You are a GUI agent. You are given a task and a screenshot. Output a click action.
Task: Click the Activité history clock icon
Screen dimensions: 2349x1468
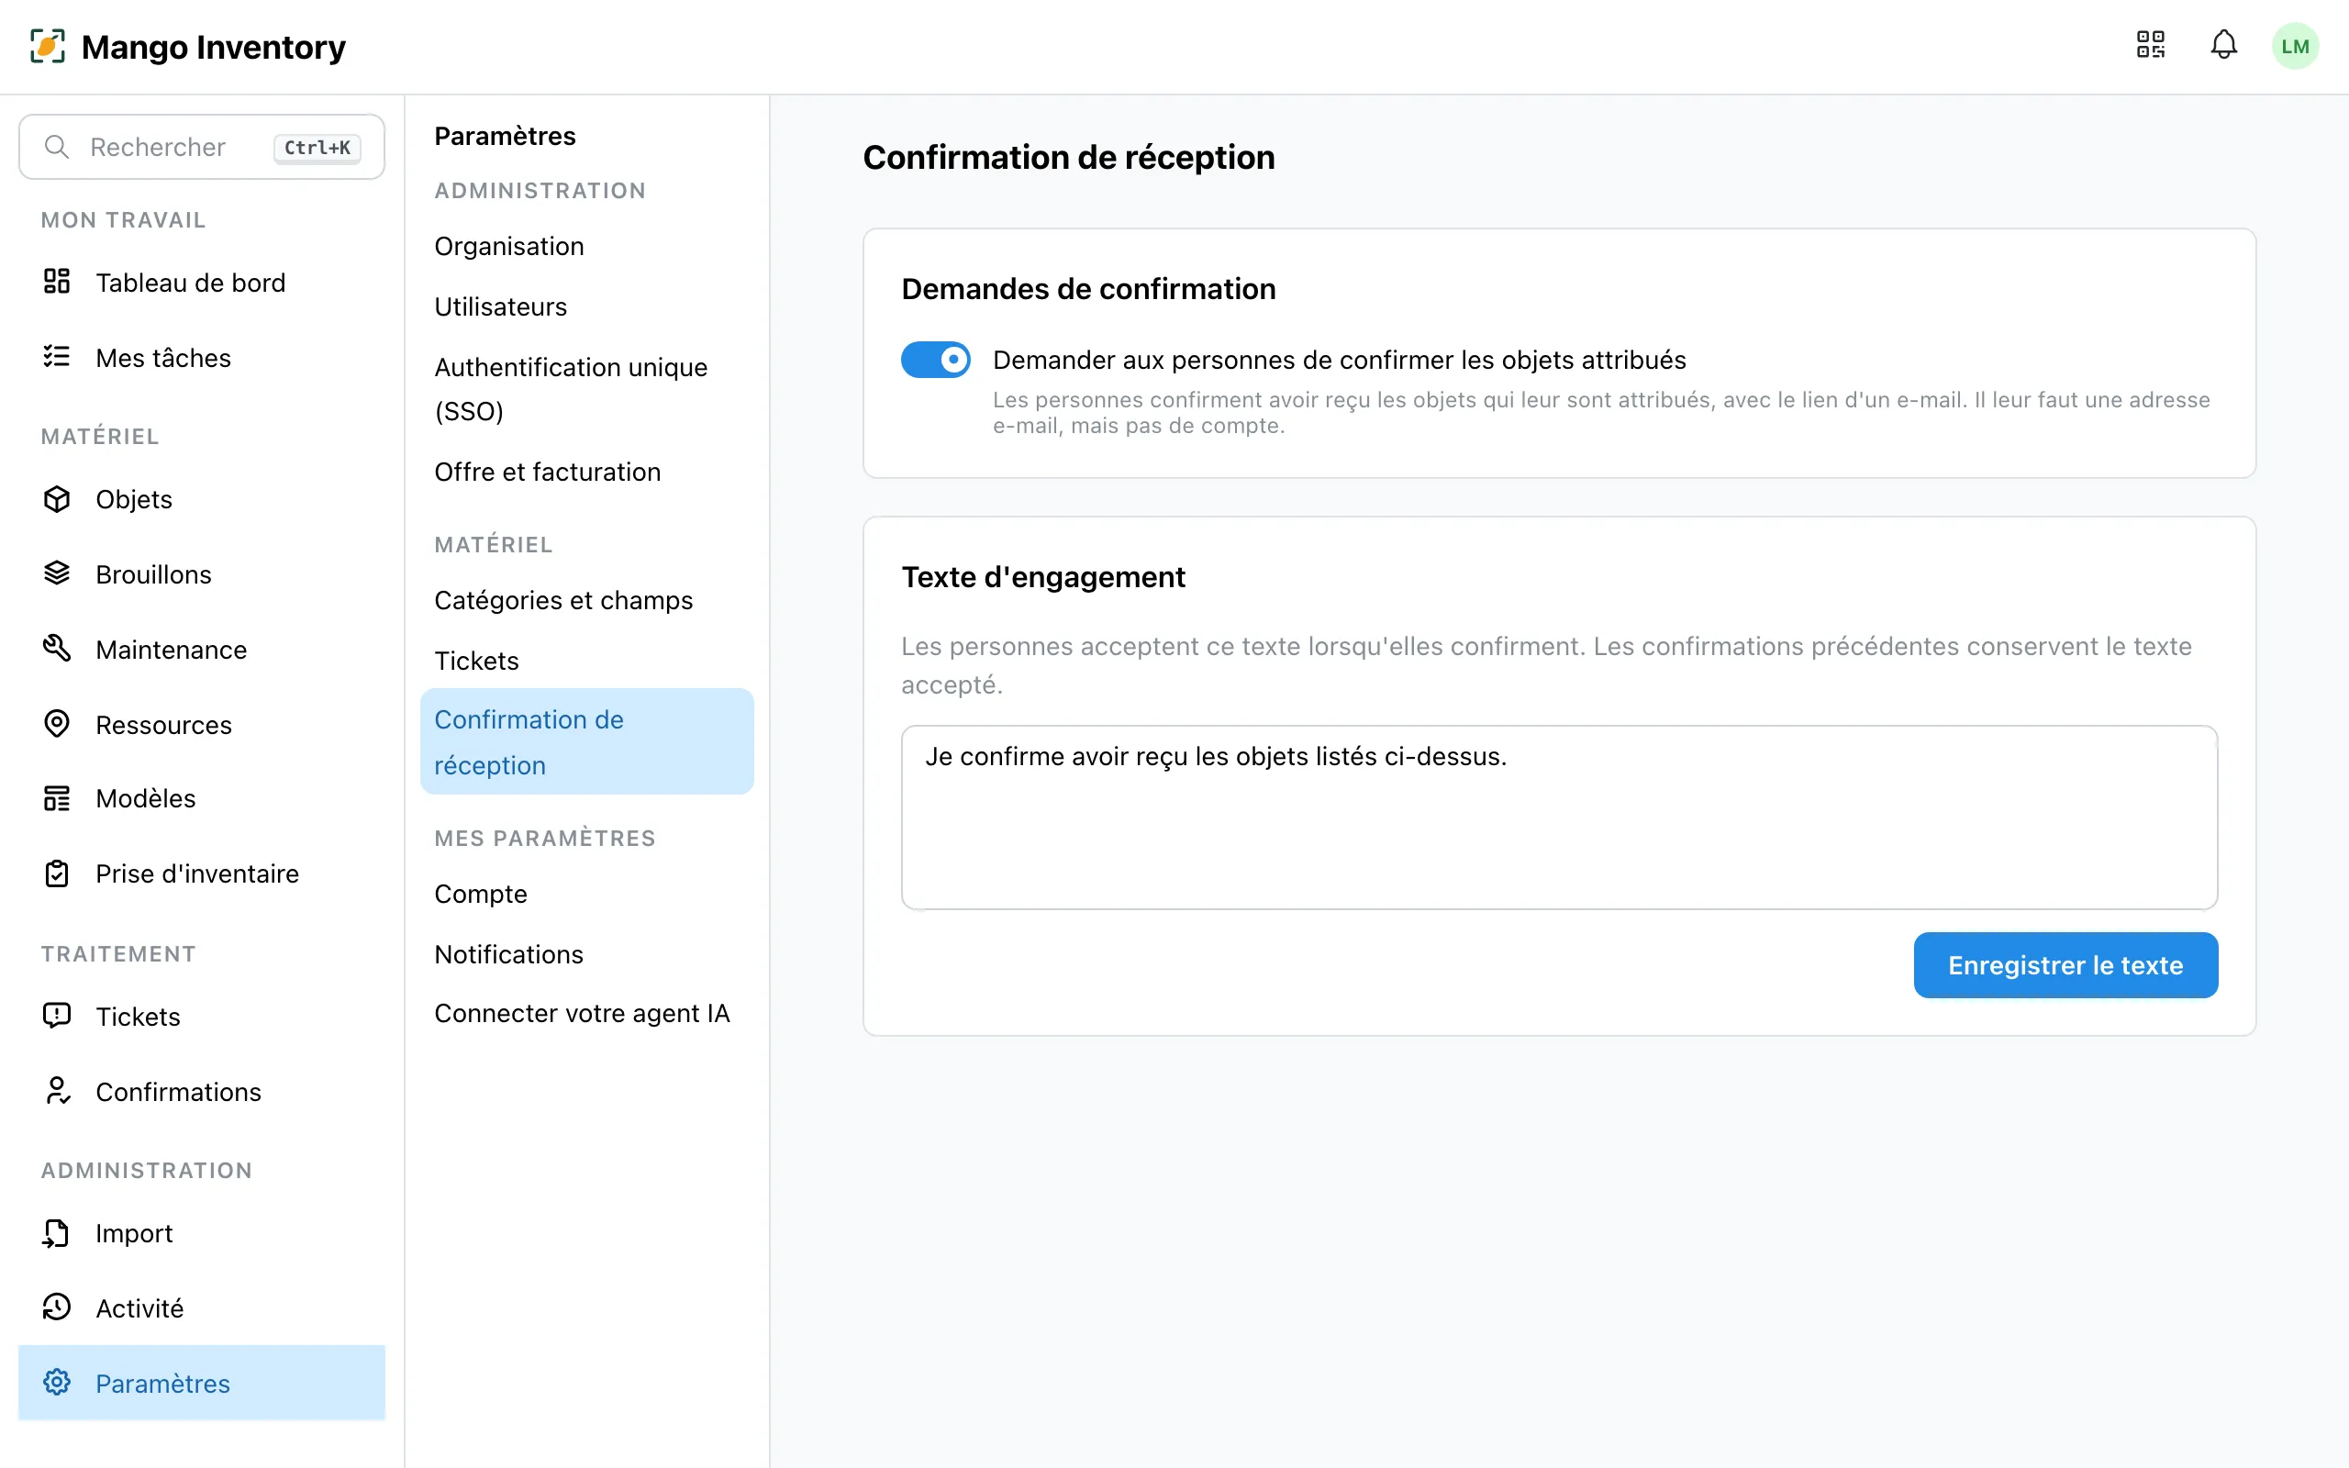57,1307
